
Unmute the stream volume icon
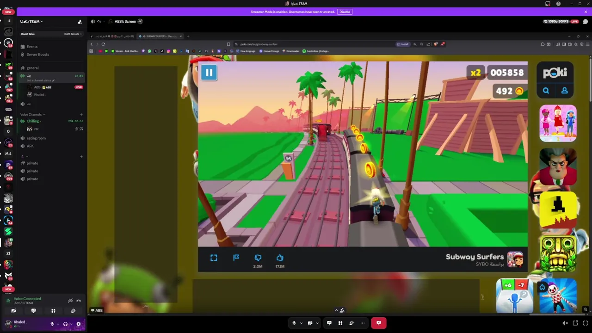pos(565,323)
